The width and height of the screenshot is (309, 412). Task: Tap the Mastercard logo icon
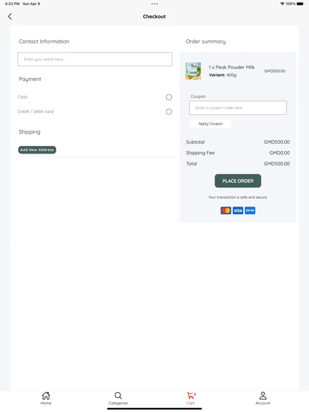pos(226,210)
